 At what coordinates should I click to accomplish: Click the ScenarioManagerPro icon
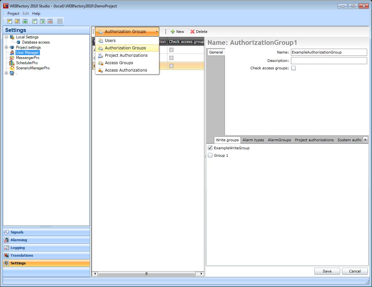(x=12, y=68)
